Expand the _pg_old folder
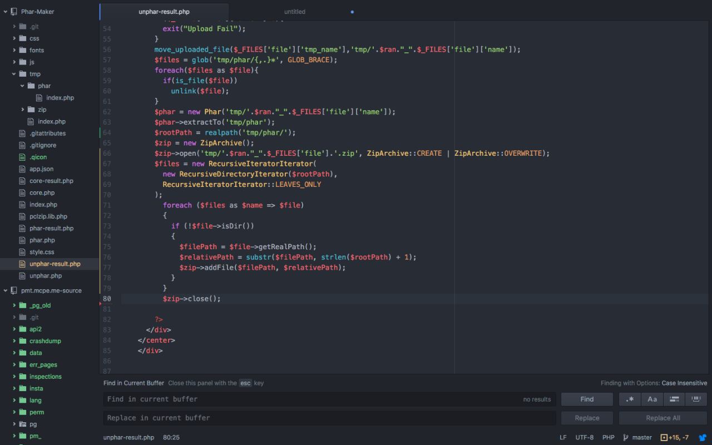The height and width of the screenshot is (445, 712). click(x=14, y=305)
